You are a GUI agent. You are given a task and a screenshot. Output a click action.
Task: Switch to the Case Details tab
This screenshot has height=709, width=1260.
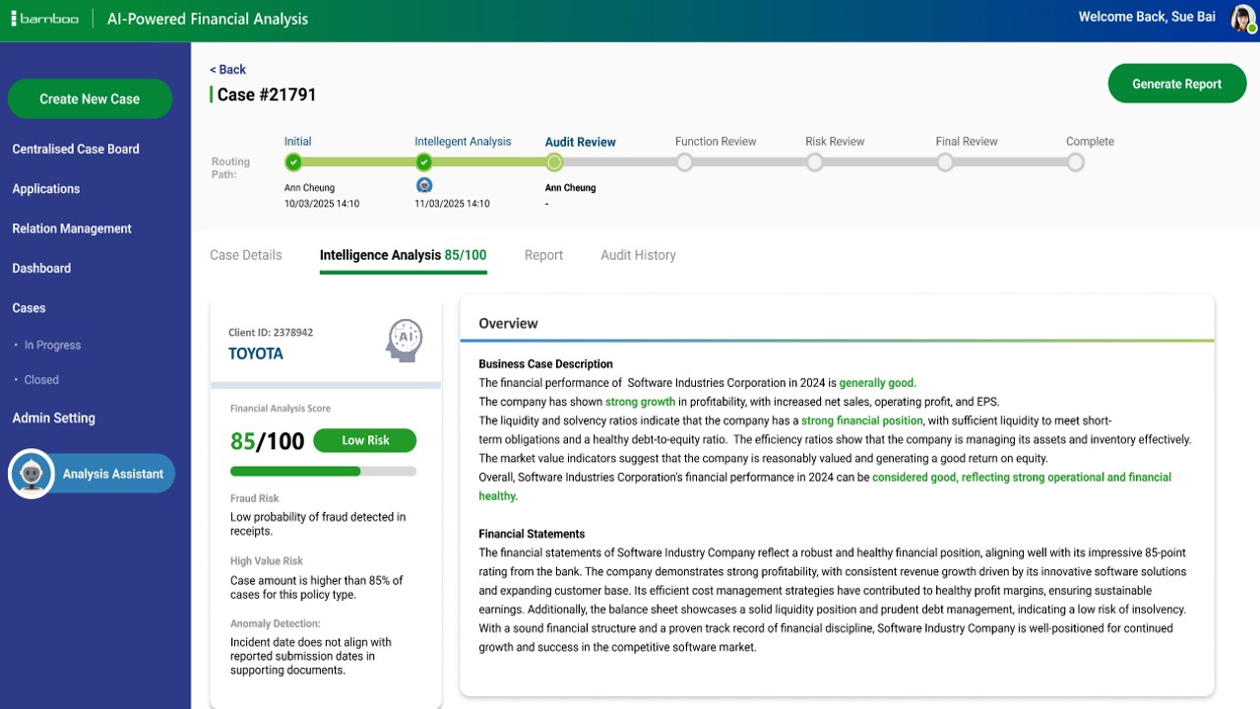246,255
